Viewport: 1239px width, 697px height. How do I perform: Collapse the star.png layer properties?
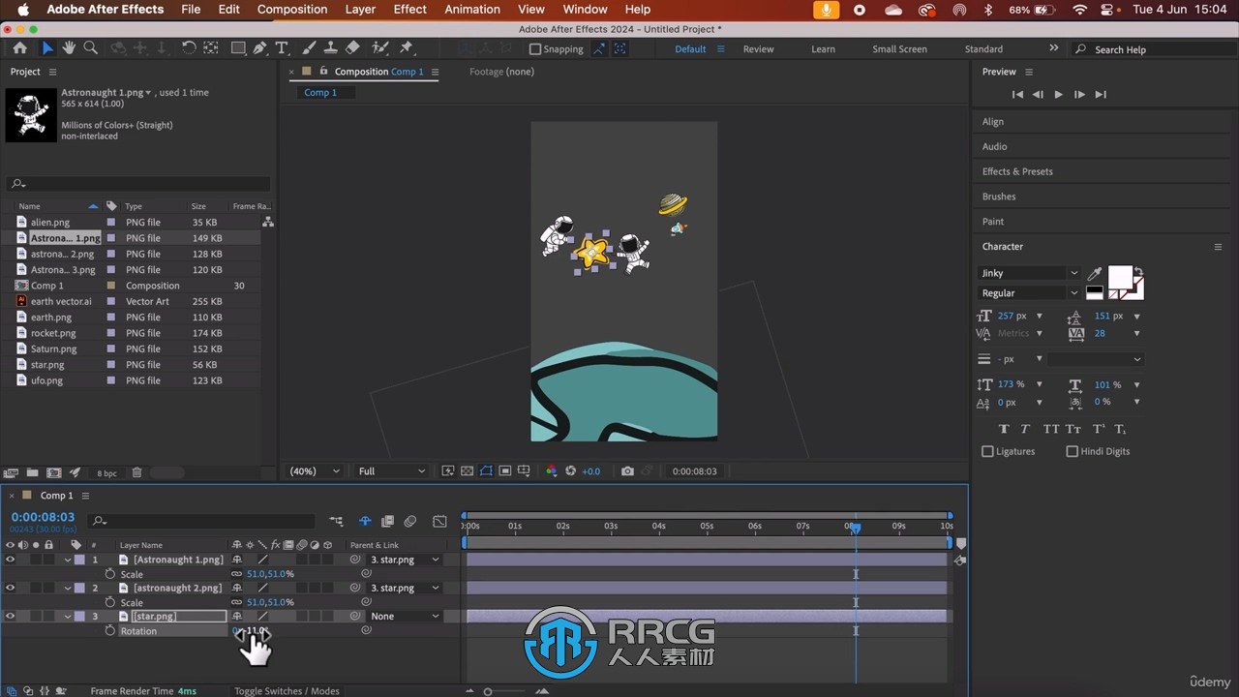pos(68,616)
